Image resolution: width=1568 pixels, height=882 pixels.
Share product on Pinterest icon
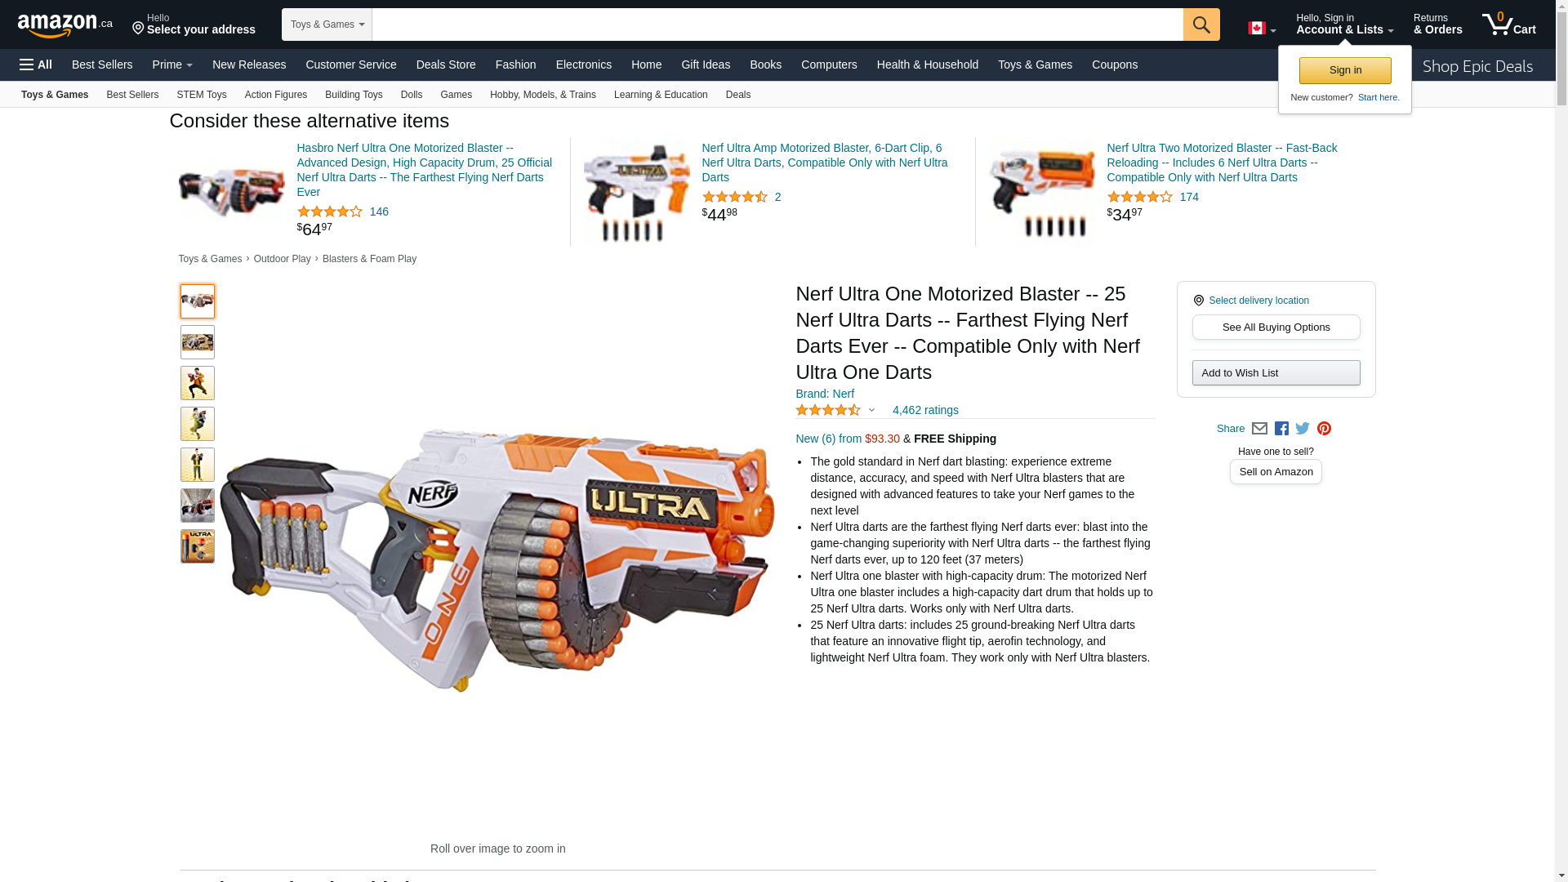tap(1324, 429)
